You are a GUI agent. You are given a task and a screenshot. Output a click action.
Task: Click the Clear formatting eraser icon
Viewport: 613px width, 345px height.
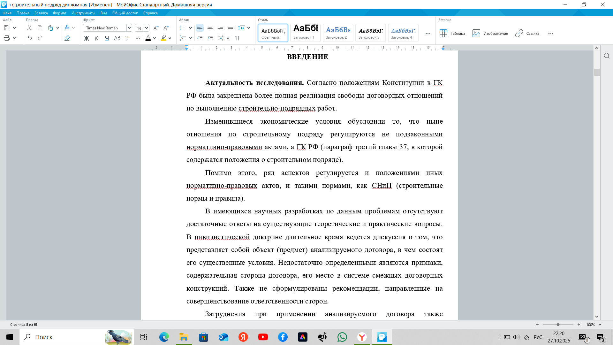[x=67, y=38]
